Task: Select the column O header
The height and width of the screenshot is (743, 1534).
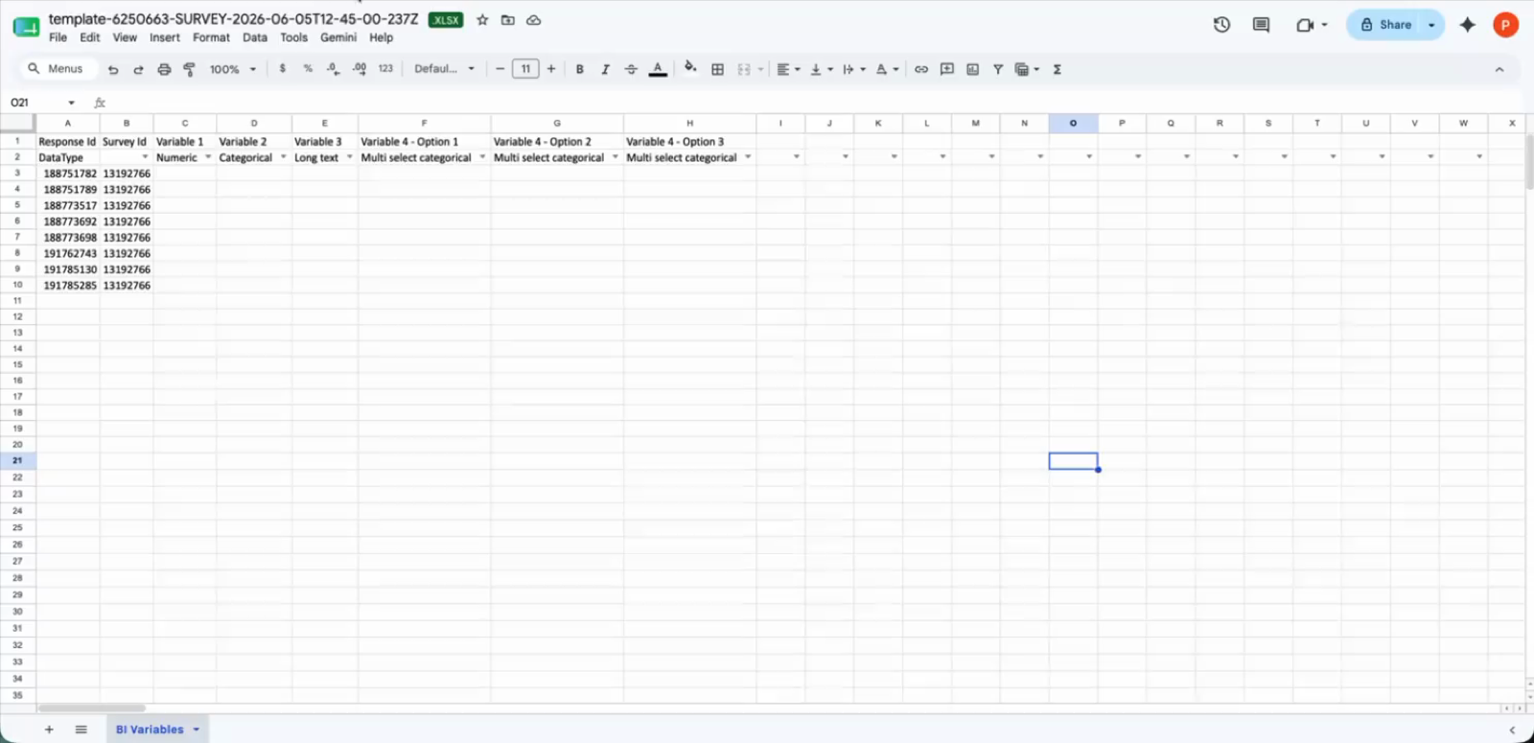Action: pyautogui.click(x=1073, y=123)
